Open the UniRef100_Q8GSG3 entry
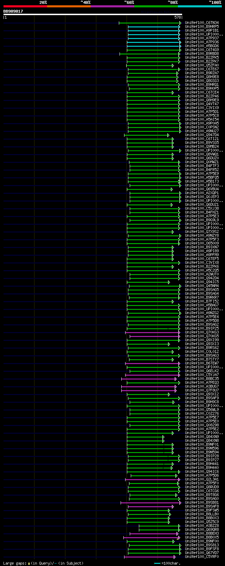225x566 pixels. [202, 81]
